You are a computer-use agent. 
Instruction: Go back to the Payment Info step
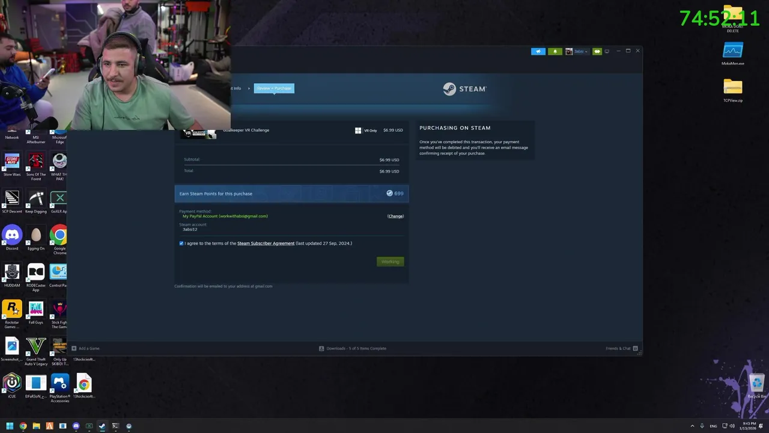click(x=235, y=88)
